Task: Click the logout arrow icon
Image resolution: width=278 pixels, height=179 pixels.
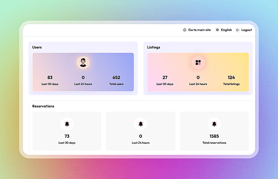Action: pyautogui.click(x=238, y=30)
